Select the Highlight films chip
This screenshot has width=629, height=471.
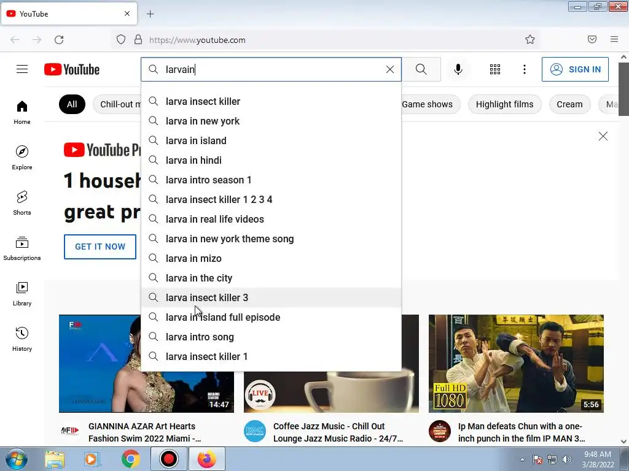[x=505, y=104]
